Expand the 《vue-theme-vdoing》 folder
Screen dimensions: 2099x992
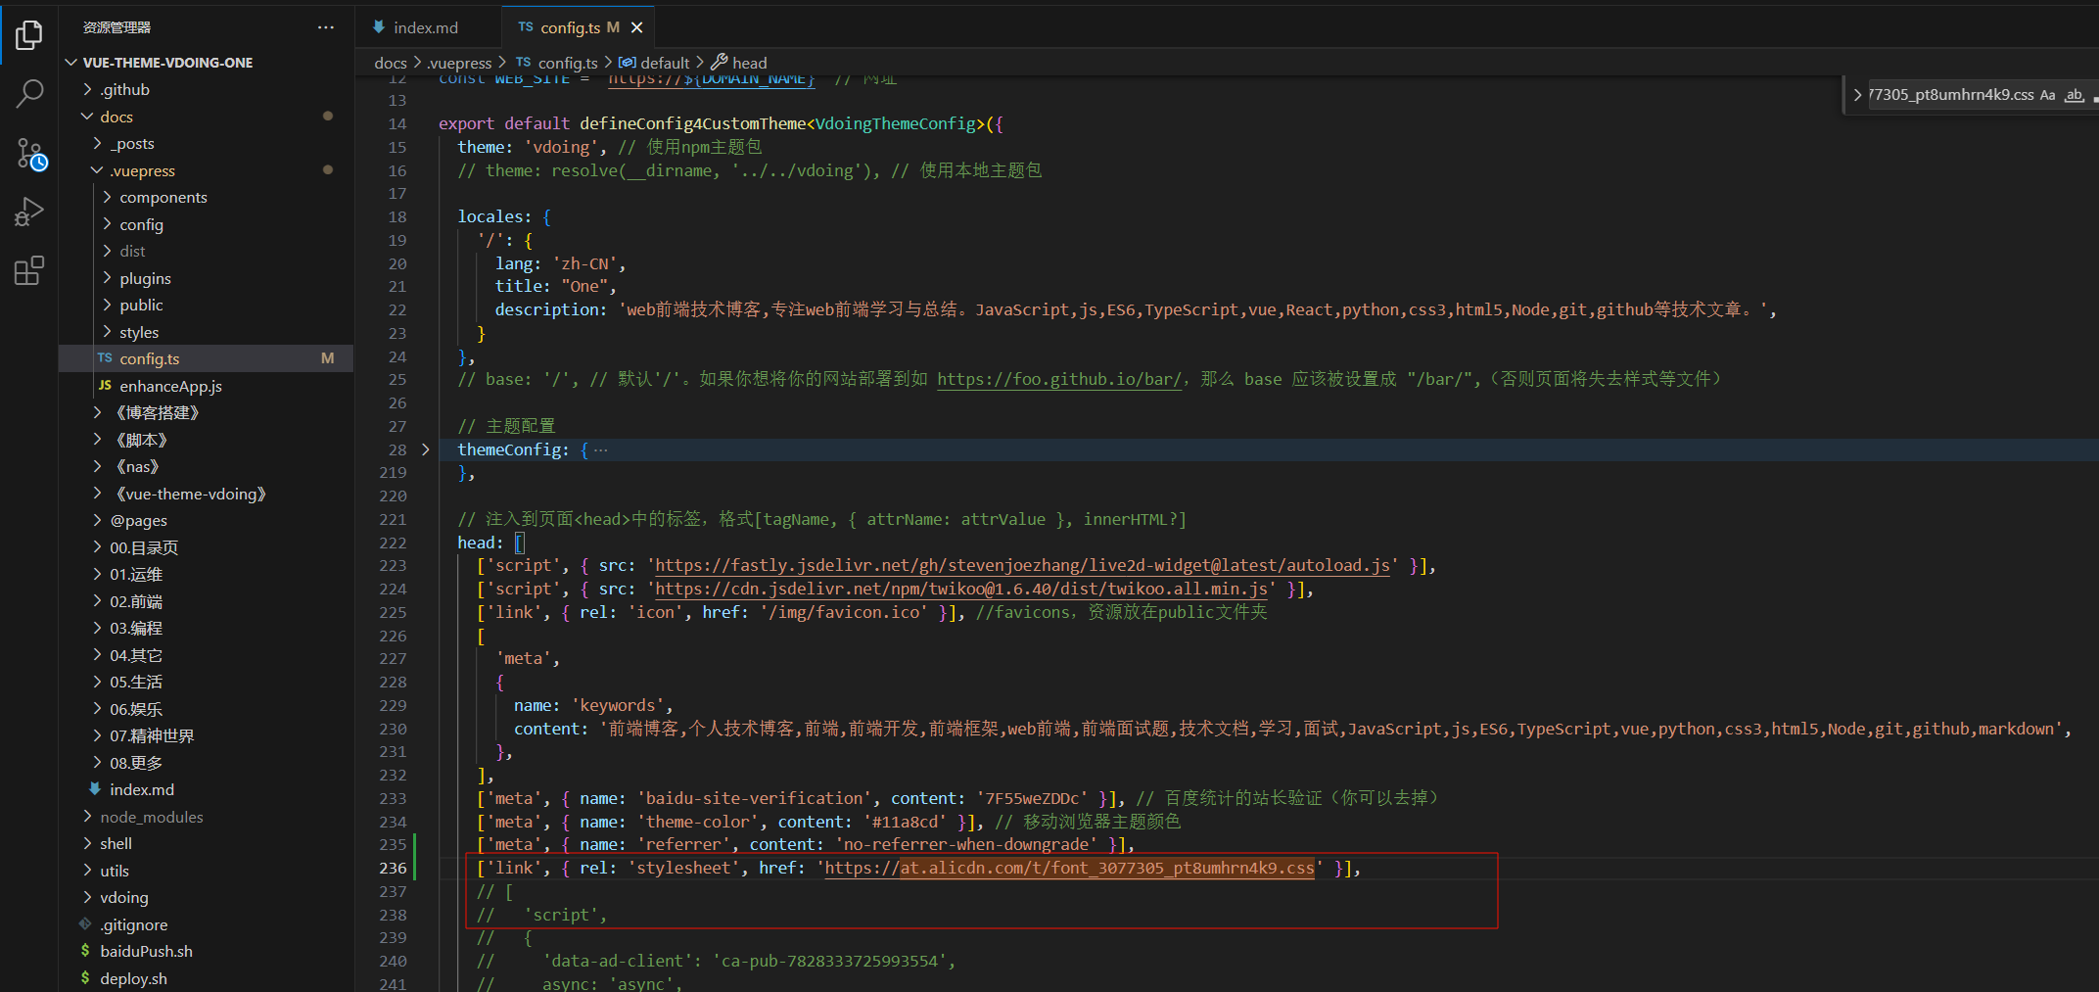click(97, 494)
